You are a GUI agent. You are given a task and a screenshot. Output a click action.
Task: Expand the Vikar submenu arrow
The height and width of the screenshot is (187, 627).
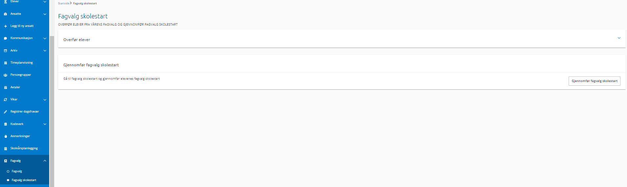tap(45, 100)
